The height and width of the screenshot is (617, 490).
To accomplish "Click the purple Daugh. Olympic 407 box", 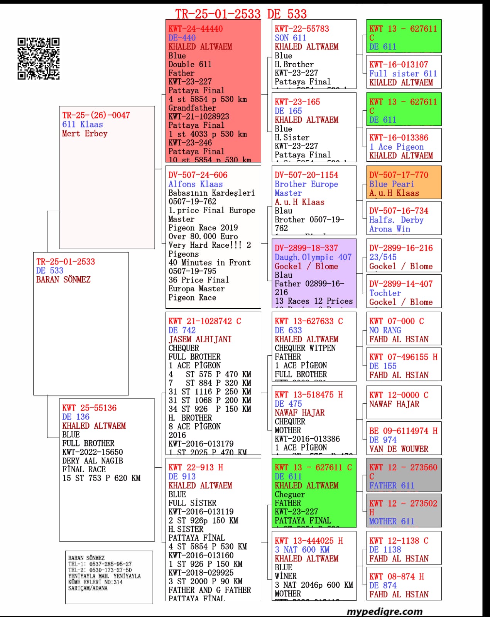I will [x=314, y=273].
